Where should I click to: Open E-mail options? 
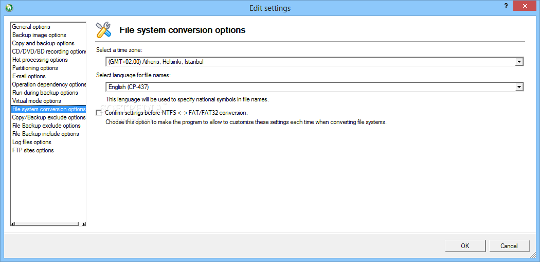click(x=48, y=76)
